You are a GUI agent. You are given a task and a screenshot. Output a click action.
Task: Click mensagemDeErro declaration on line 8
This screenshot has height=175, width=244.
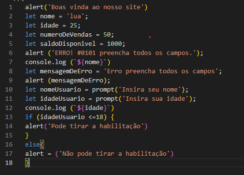click(x=66, y=71)
